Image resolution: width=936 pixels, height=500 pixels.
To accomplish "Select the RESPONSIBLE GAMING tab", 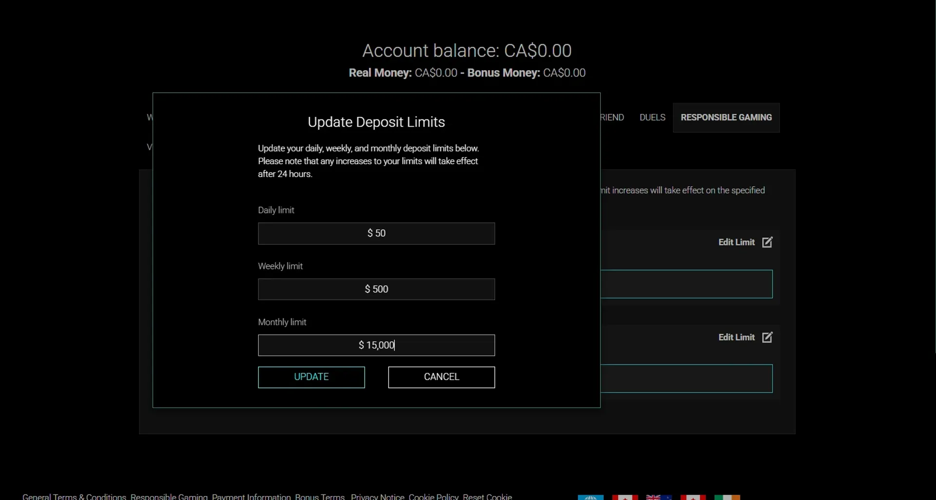I will pyautogui.click(x=726, y=117).
